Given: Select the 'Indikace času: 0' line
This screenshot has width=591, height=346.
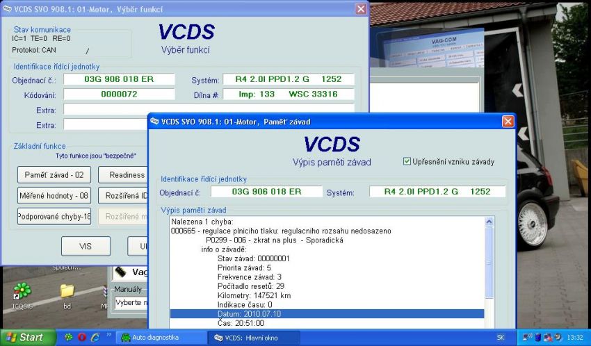Looking at the screenshot, I should pos(245,304).
